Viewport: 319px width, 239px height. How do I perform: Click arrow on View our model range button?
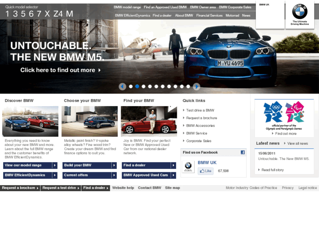(55, 165)
